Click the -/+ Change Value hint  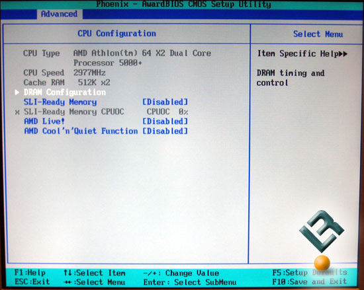(181, 273)
